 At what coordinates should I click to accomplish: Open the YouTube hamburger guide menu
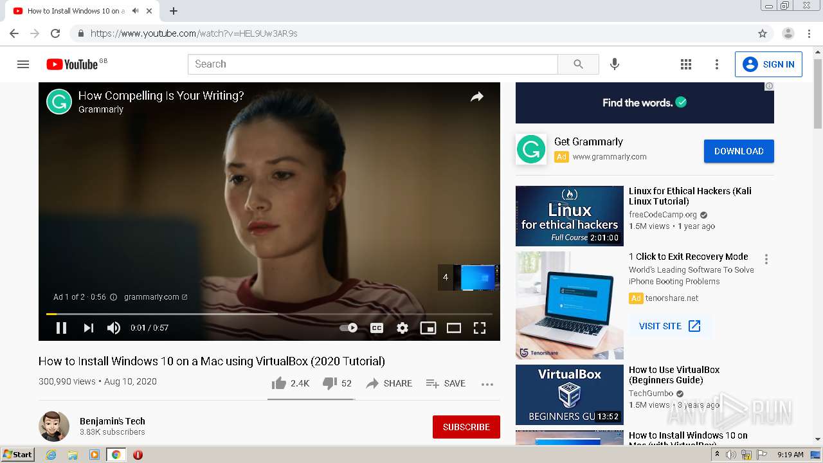click(x=23, y=64)
